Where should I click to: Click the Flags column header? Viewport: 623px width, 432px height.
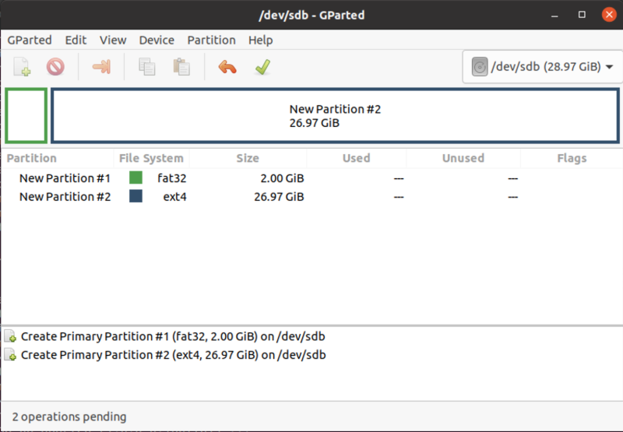tap(572, 158)
